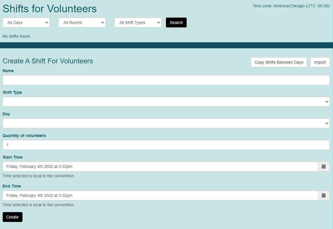
Task: Expand the Shift Type select field
Action: (x=166, y=102)
